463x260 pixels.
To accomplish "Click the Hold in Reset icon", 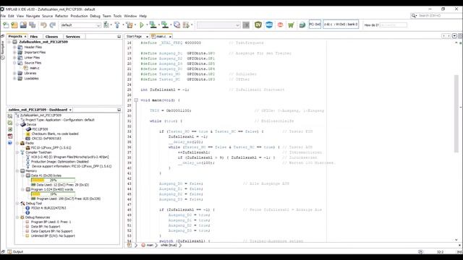I will tap(177, 25).
